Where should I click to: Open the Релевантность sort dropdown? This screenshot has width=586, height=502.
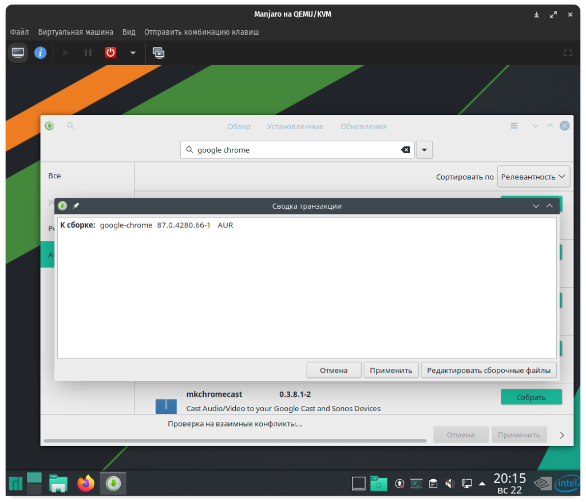point(533,177)
